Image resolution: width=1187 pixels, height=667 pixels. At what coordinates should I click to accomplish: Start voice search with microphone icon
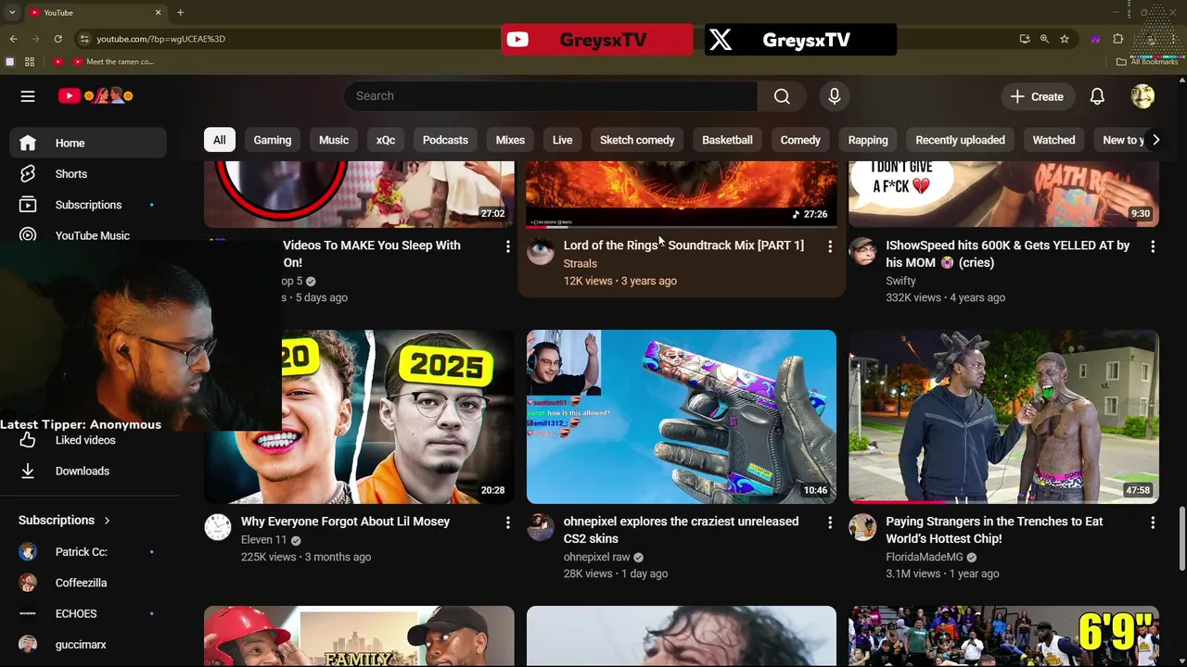coord(834,96)
